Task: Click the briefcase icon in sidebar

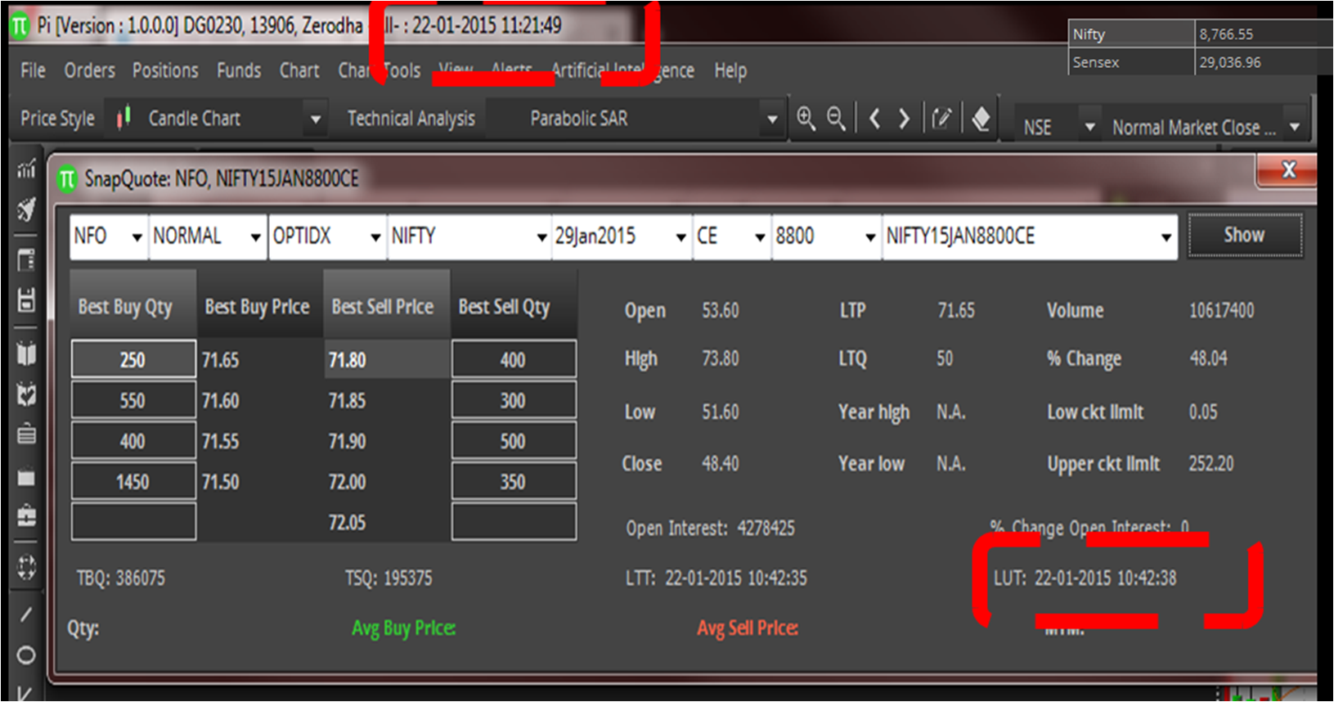Action: coord(26,516)
